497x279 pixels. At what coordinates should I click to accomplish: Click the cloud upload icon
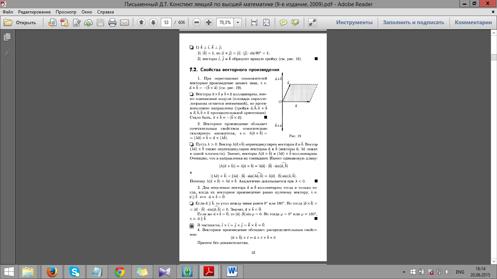(x=88, y=23)
